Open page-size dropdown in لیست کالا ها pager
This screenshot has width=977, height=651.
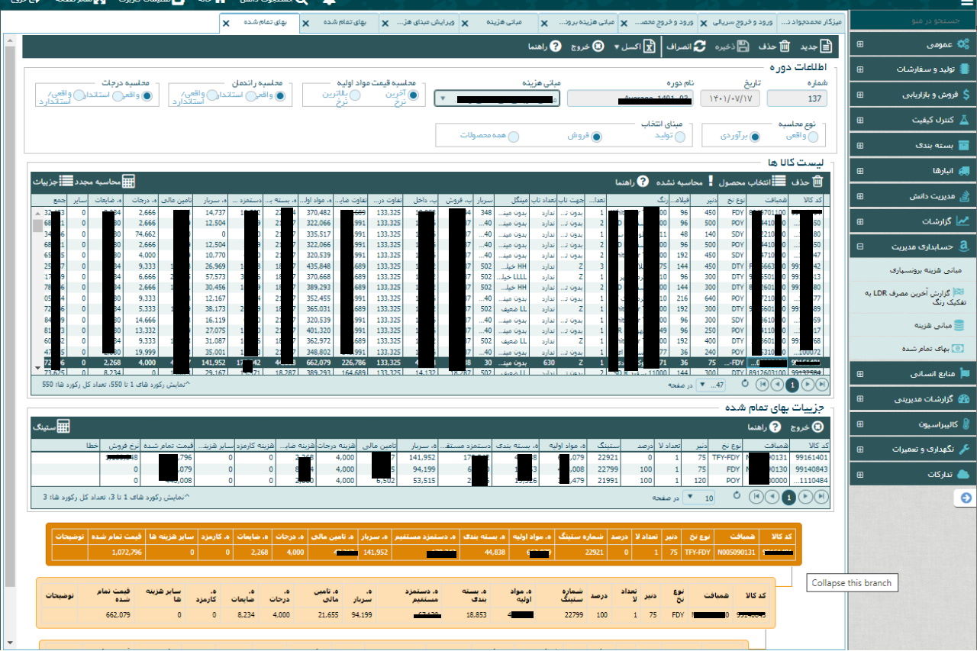[x=703, y=385]
